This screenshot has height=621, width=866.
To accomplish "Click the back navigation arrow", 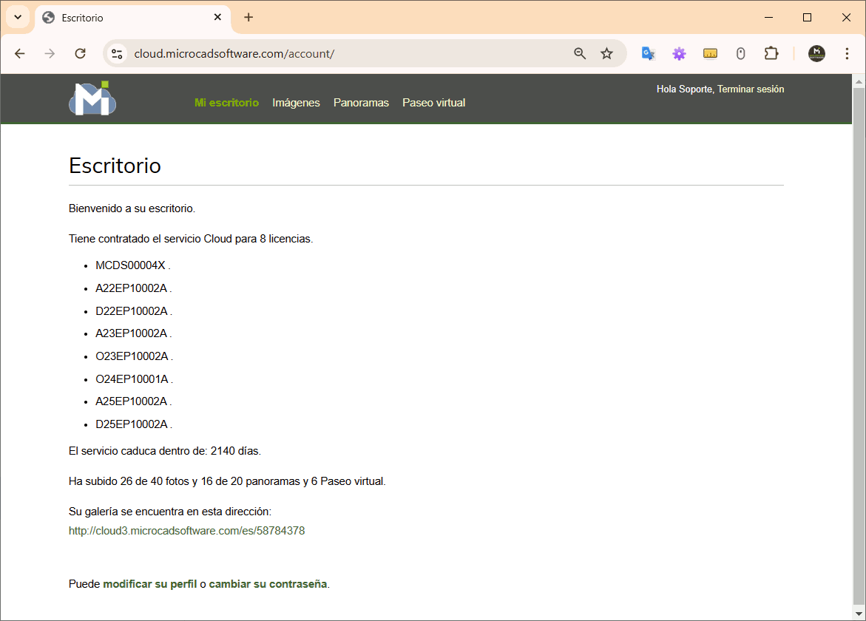I will [19, 53].
